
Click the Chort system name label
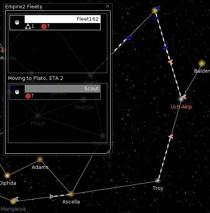tap(155, 18)
